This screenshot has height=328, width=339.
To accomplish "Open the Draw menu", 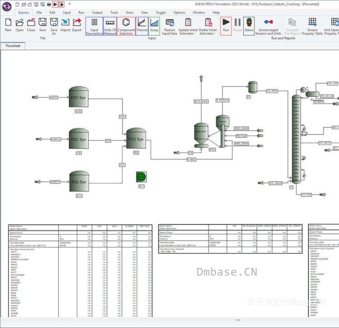I will (x=130, y=13).
